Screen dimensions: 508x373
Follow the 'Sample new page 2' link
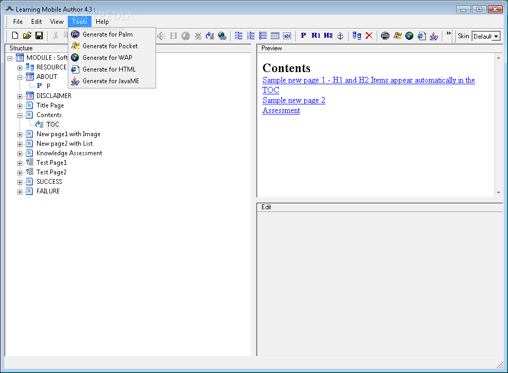click(x=294, y=100)
